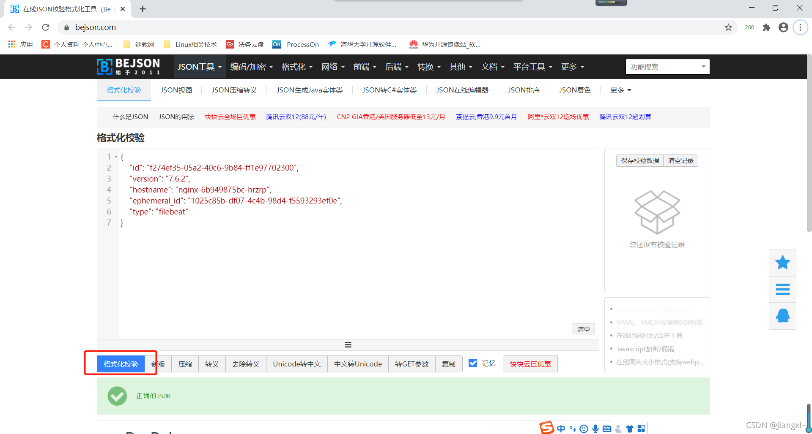
Task: Click the page vertical scrollbar
Action: 809,144
